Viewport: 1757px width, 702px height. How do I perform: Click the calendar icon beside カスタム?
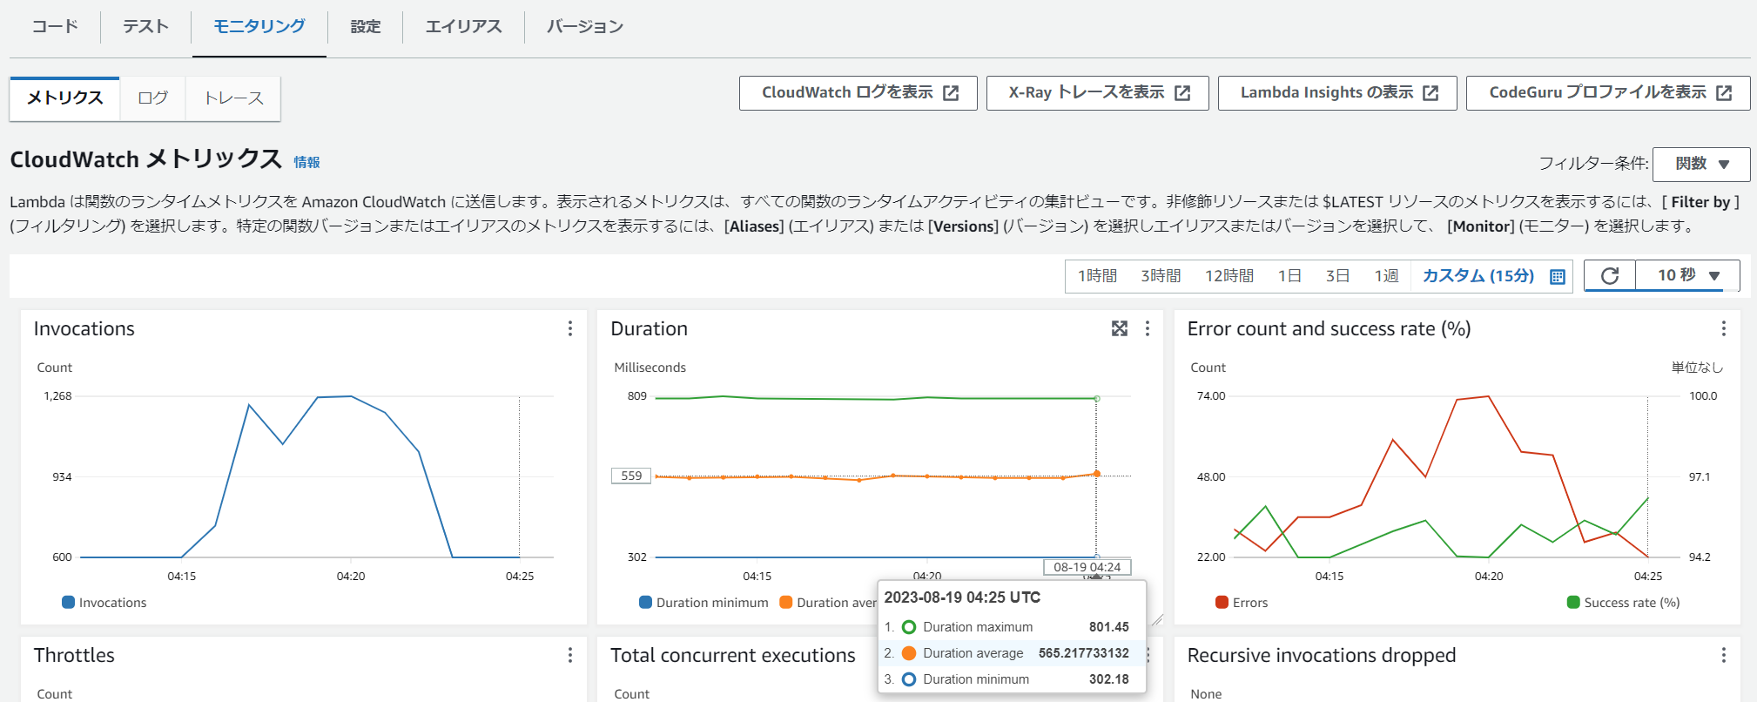point(1558,277)
